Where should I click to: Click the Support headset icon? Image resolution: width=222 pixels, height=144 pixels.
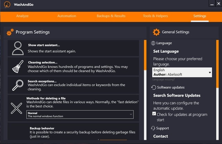tap(153, 128)
